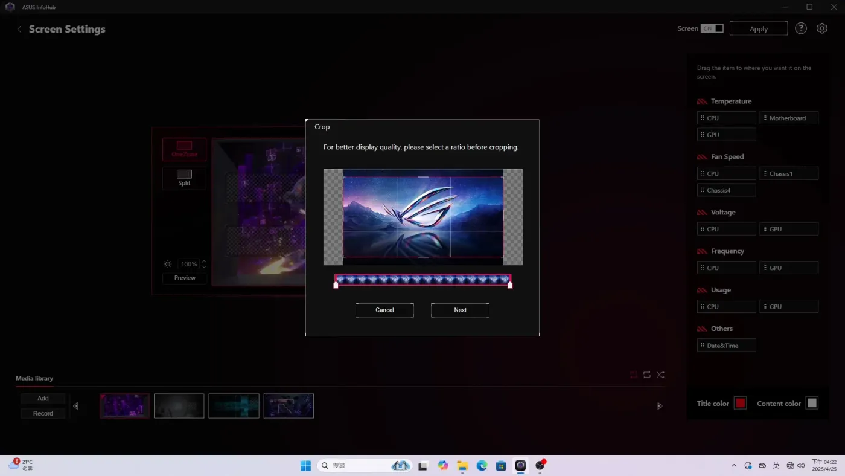This screenshot has height=476, width=845.
Task: Click the network globe tray icon
Action: (x=791, y=466)
